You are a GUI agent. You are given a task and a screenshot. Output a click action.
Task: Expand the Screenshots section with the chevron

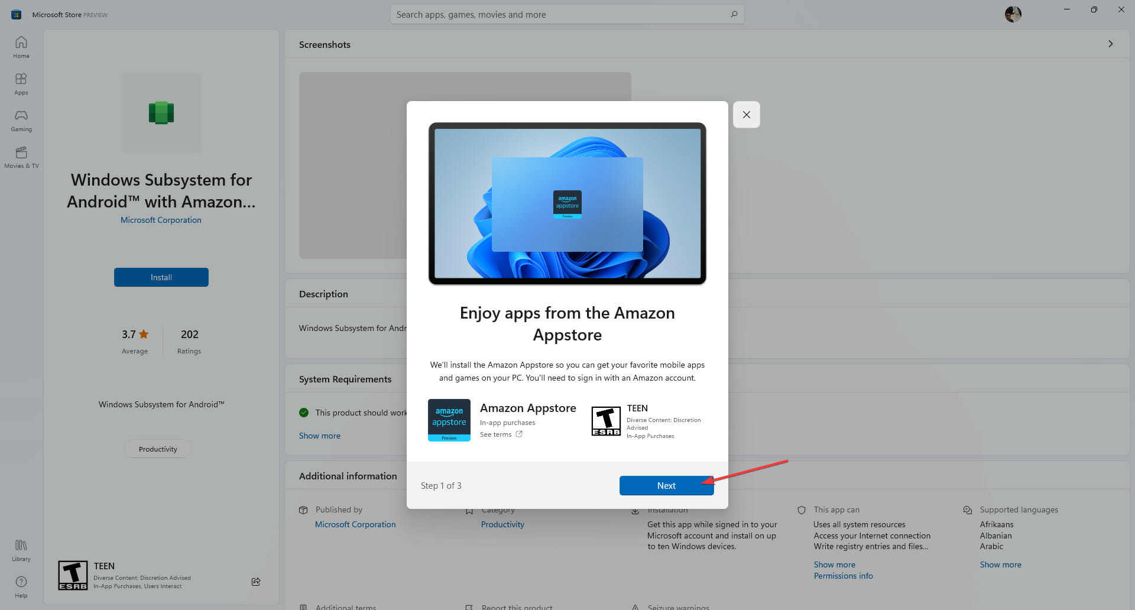(1111, 44)
